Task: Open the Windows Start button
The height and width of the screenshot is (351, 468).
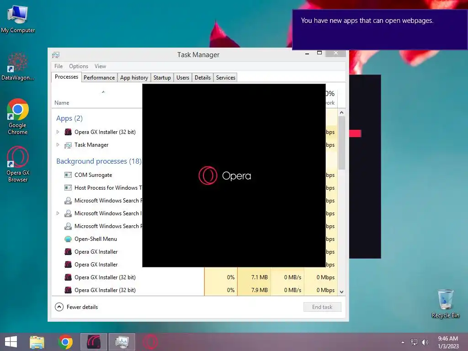Action: point(11,342)
